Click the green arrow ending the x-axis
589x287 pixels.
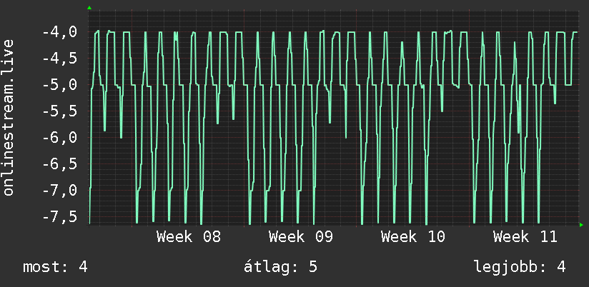tap(581, 225)
